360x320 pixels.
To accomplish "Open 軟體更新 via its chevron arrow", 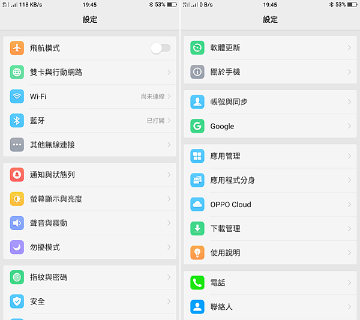I will (349, 48).
